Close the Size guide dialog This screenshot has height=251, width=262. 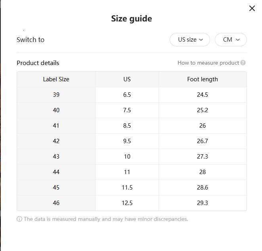(x=252, y=8)
